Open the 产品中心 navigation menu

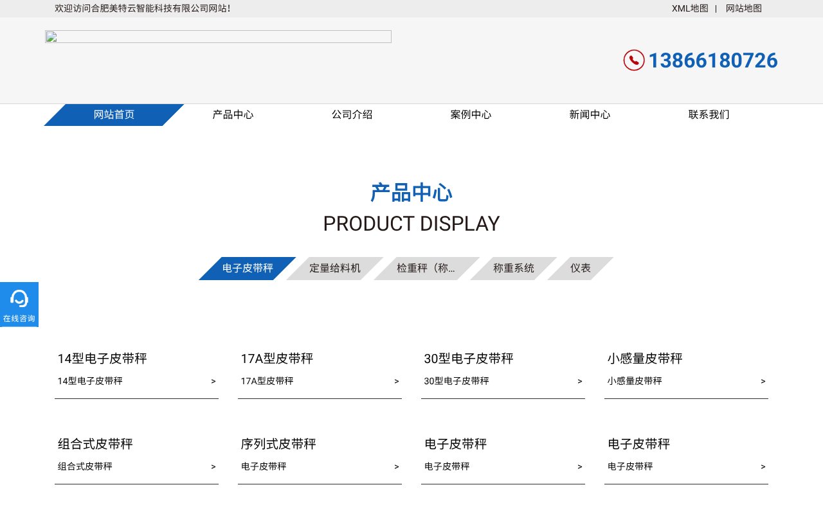pos(233,114)
